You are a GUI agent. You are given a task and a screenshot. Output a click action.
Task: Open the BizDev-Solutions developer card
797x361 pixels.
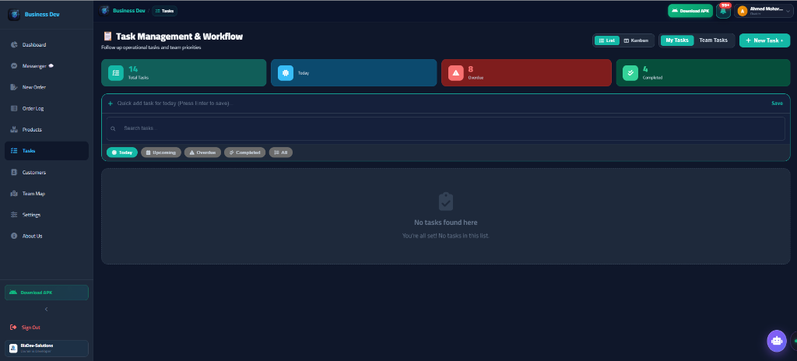coord(46,349)
